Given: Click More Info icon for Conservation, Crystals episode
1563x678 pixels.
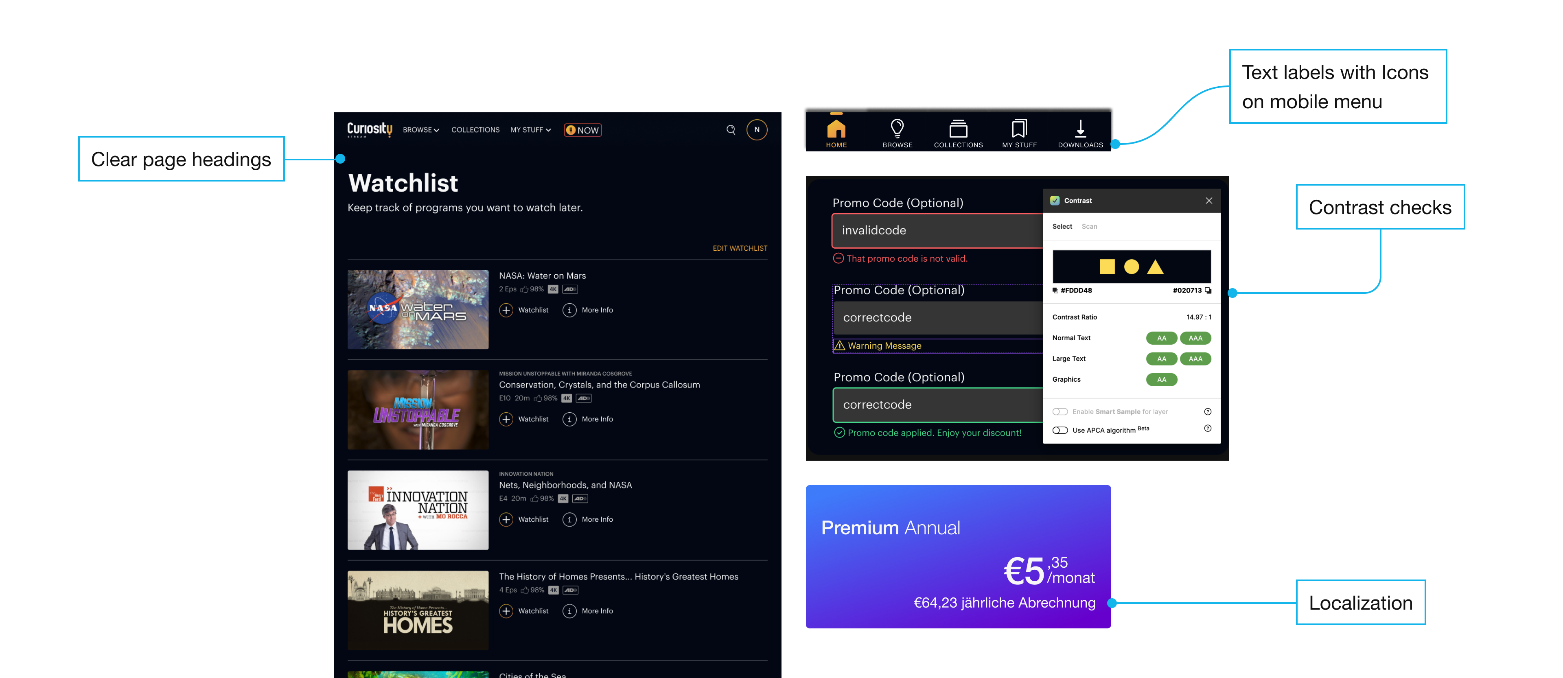Looking at the screenshot, I should 569,419.
